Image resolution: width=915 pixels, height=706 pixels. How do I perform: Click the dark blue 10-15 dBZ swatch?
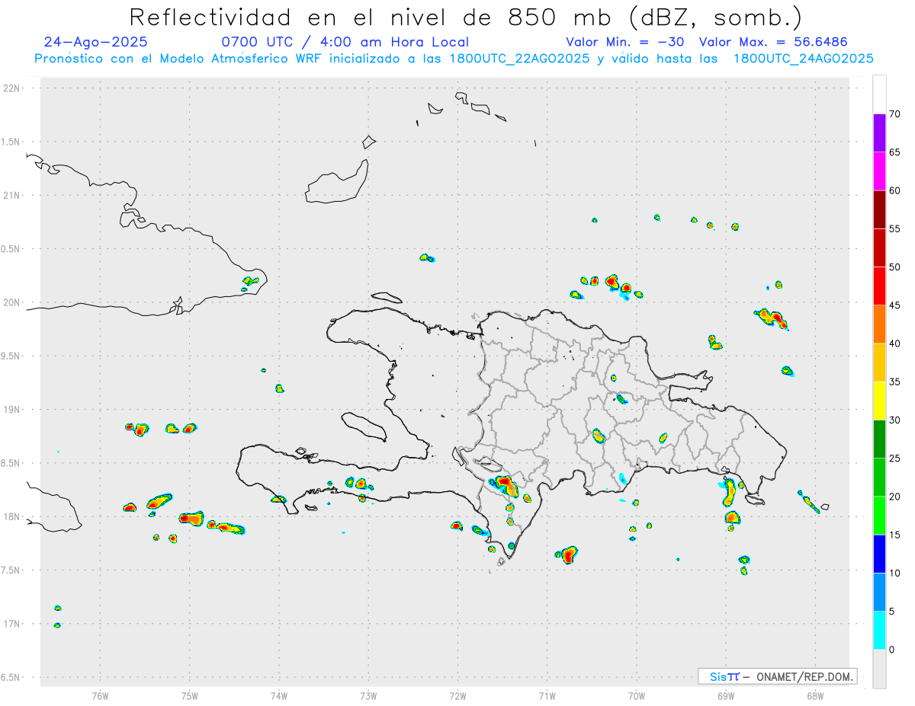(x=879, y=554)
